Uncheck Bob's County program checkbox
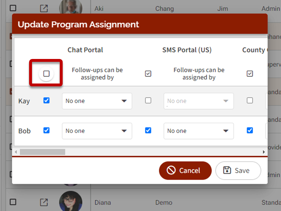The height and width of the screenshot is (211, 281). 250,130
